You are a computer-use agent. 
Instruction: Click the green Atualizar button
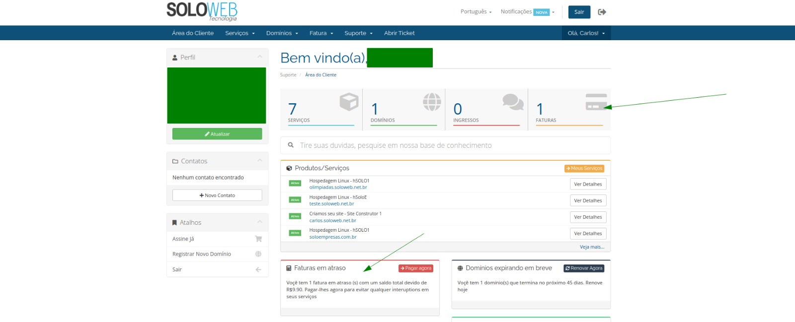click(x=217, y=134)
